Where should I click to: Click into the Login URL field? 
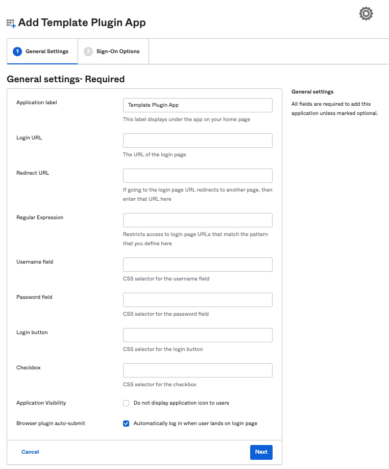click(x=198, y=140)
